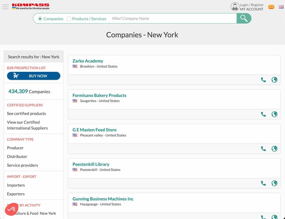Screen dimensions: 285x219
Task: Click phone icon for Poestenkill Library
Action: [x=264, y=183]
